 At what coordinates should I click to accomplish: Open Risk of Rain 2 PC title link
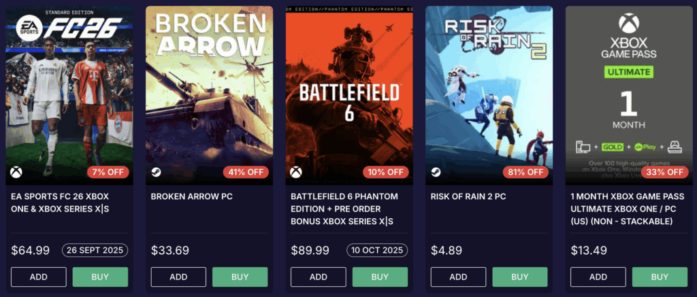coord(468,197)
